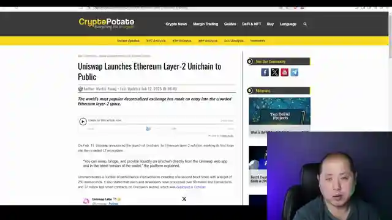
Task: Open the ETH Analysis tab
Action: click(182, 41)
